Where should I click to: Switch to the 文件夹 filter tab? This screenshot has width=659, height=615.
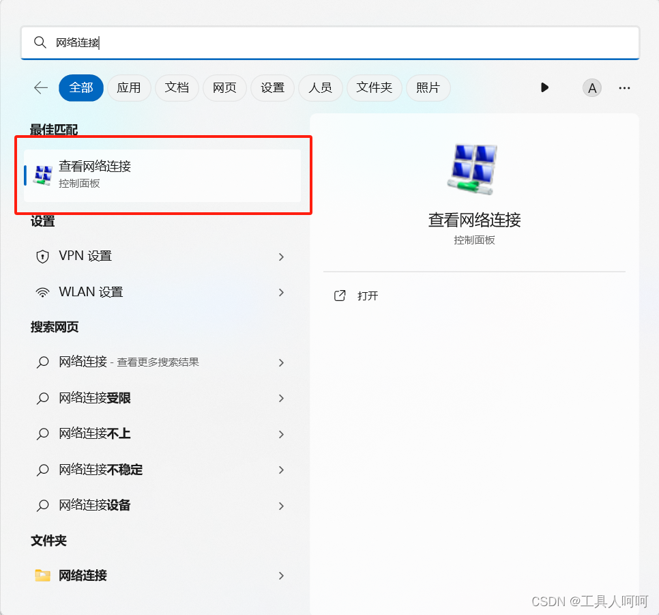coord(375,88)
